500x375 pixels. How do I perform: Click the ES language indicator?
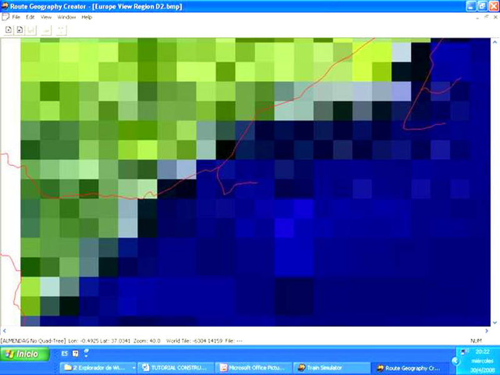click(64, 354)
